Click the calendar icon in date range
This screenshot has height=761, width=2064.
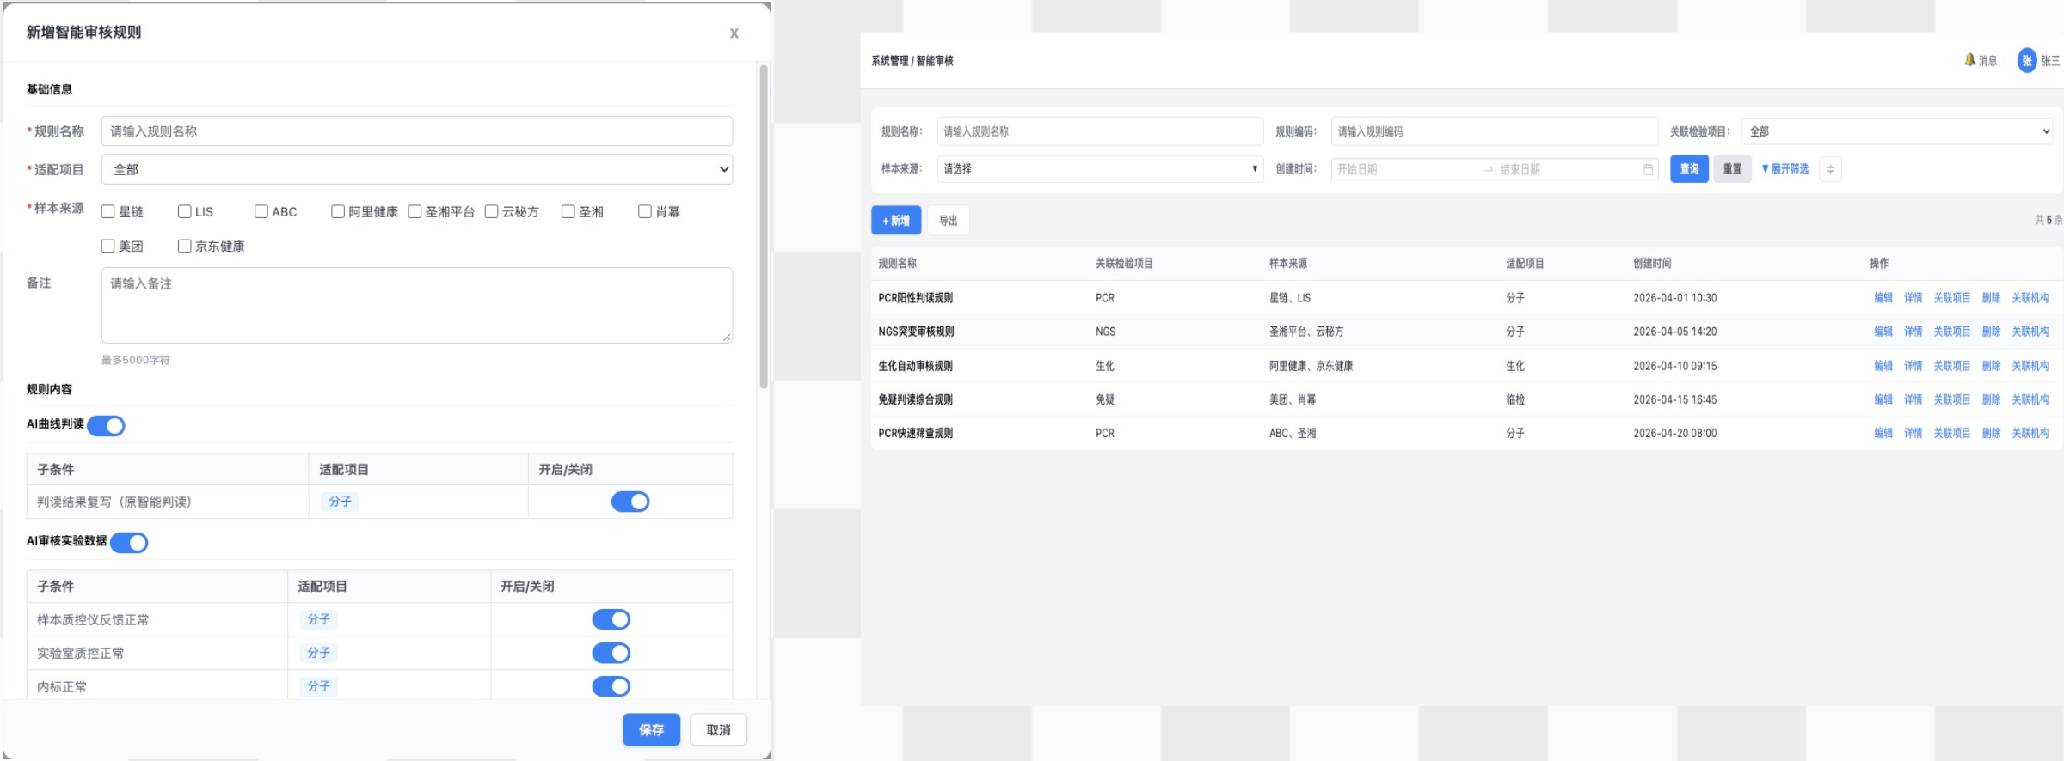(x=1648, y=169)
